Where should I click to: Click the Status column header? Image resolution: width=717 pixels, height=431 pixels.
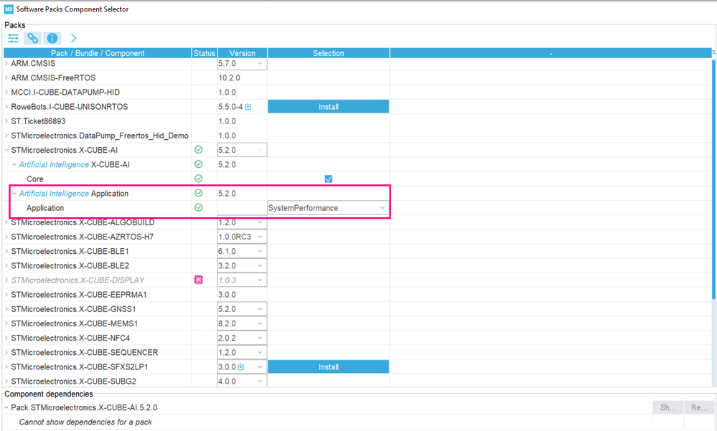[205, 53]
